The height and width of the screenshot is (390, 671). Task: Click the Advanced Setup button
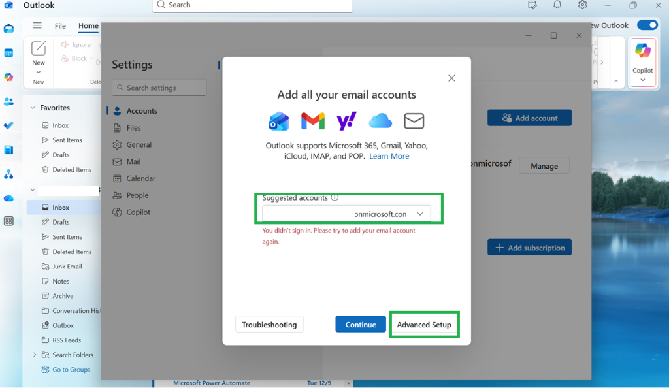click(424, 325)
